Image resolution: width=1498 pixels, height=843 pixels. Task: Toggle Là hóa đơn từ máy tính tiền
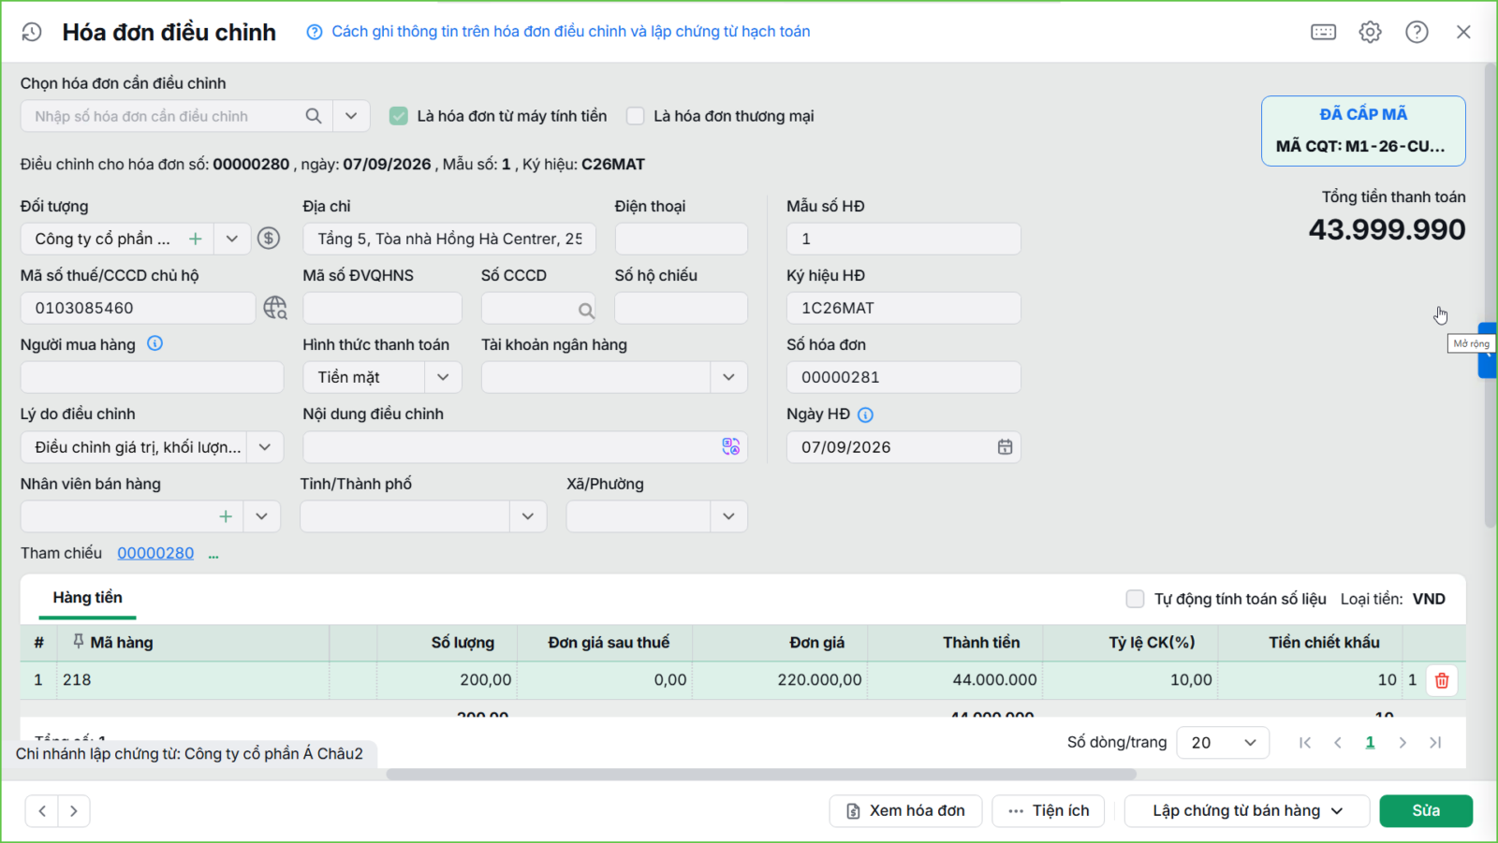[399, 116]
